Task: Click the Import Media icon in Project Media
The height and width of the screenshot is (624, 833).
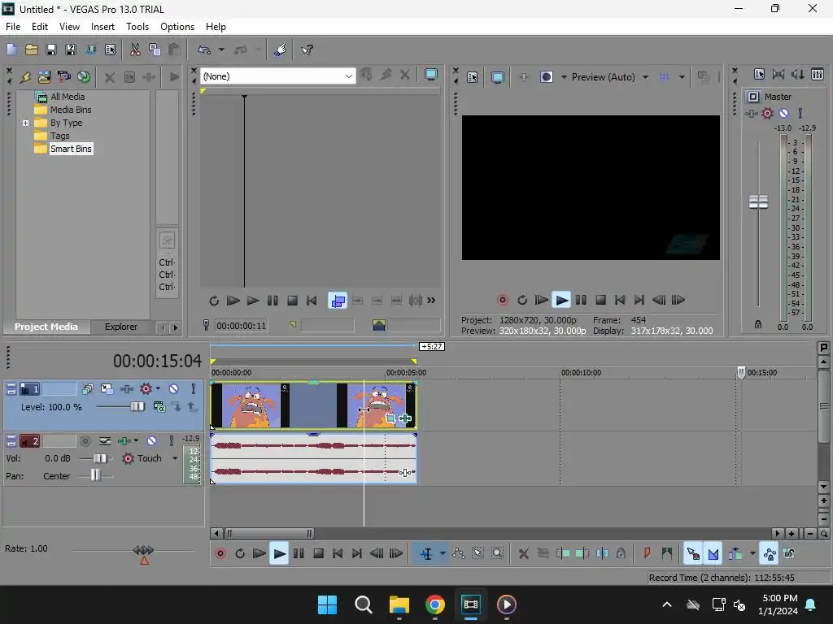Action: [44, 77]
